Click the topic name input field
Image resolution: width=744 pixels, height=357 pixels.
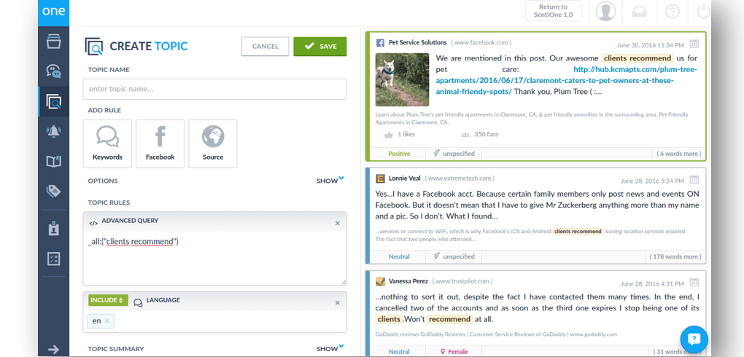pos(214,89)
